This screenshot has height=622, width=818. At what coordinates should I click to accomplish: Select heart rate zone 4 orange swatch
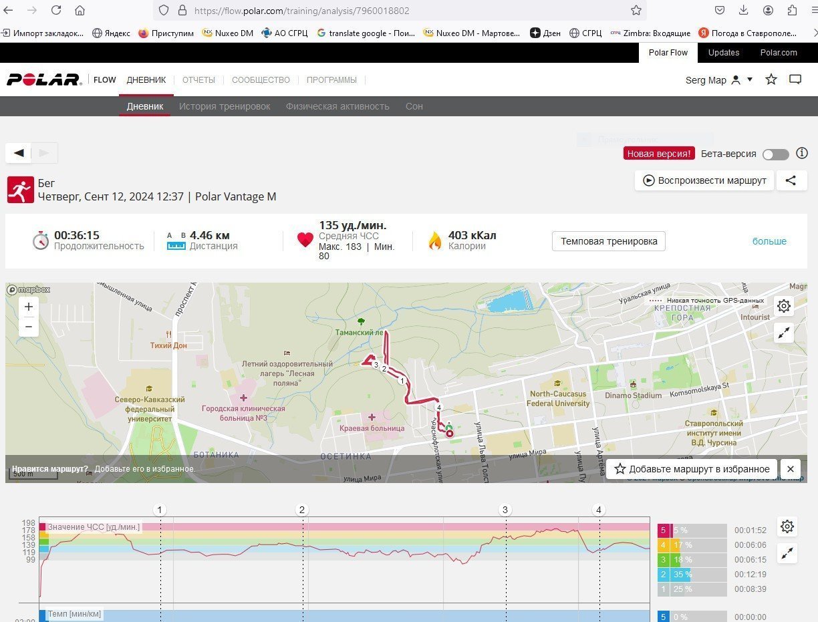[664, 545]
